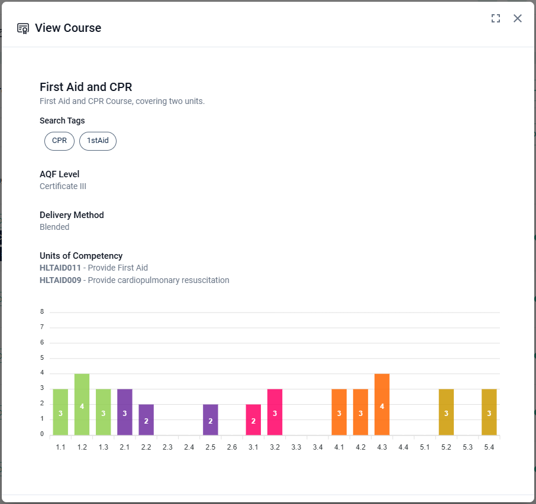Click the x-axis label 3.4
Screen dimensions: 536x504
point(318,447)
